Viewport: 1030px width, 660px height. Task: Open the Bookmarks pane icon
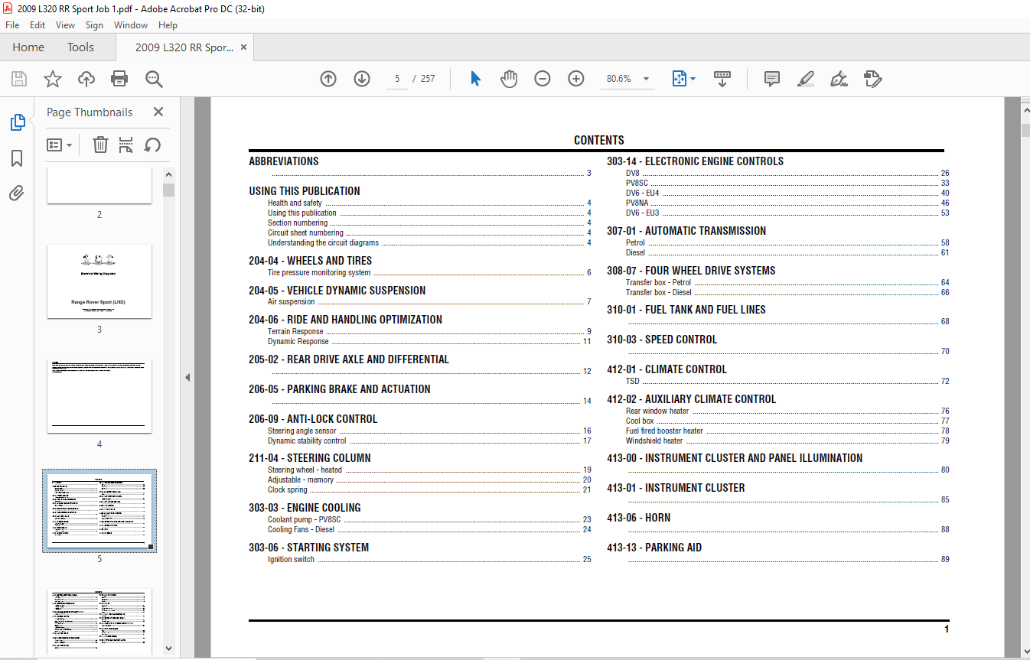[x=17, y=158]
